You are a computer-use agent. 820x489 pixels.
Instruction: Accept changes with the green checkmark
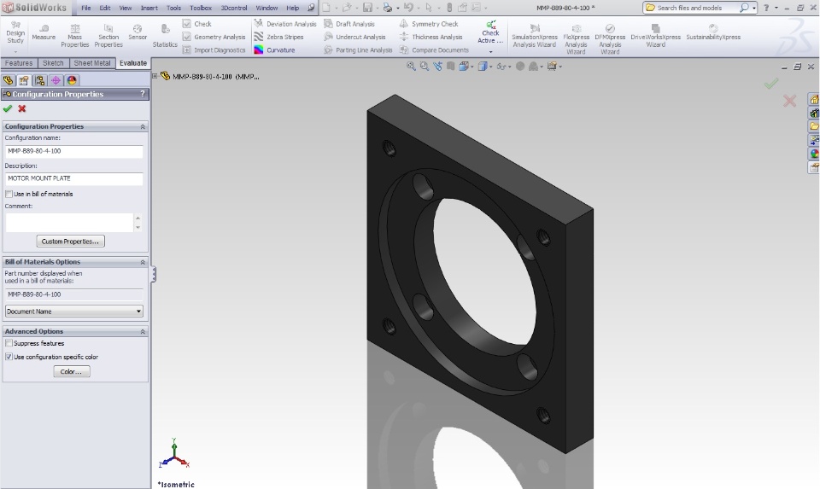8,108
